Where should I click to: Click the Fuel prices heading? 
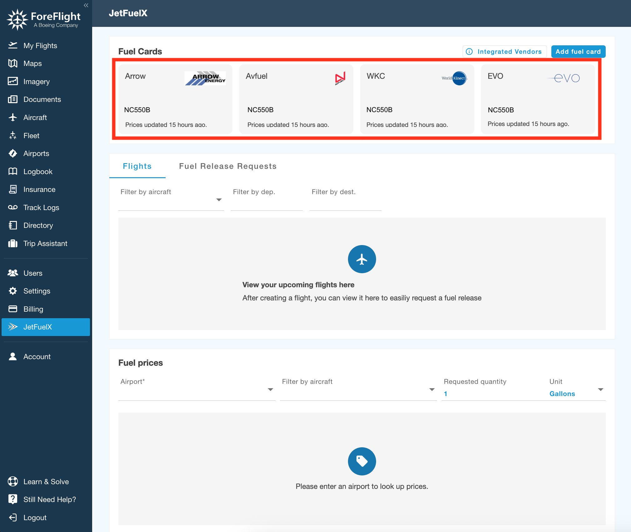click(x=141, y=363)
